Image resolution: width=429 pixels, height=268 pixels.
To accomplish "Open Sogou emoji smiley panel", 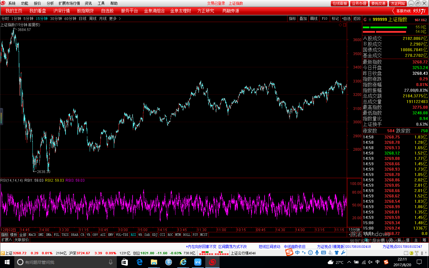I will [x=310, y=253].
